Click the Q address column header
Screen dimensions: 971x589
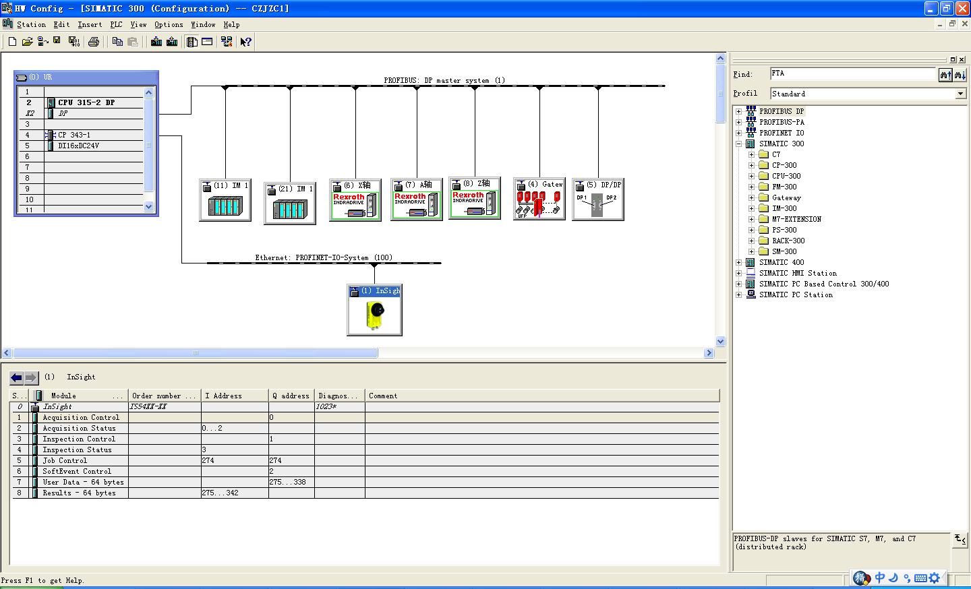[x=291, y=396]
